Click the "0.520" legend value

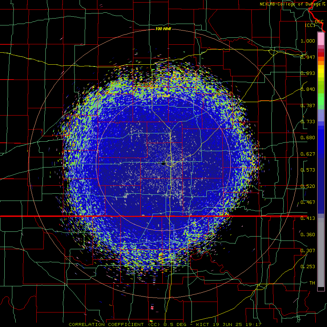click(x=308, y=186)
